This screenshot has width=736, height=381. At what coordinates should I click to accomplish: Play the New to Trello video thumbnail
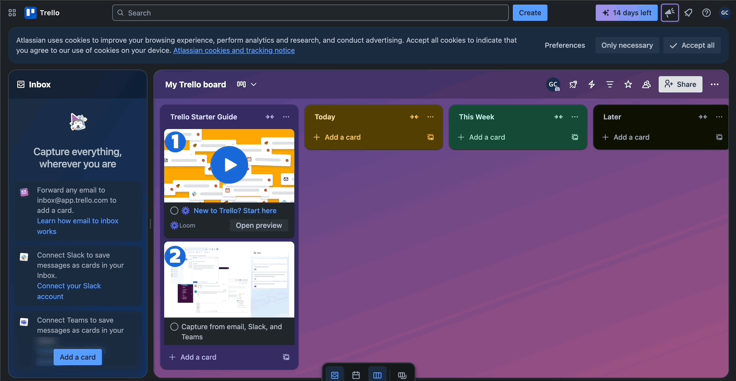click(x=229, y=165)
